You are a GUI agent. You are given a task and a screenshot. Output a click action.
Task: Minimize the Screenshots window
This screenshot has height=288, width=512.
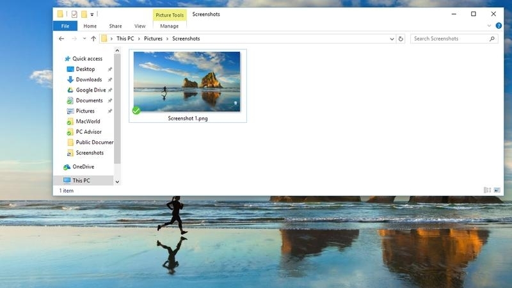tap(454, 14)
